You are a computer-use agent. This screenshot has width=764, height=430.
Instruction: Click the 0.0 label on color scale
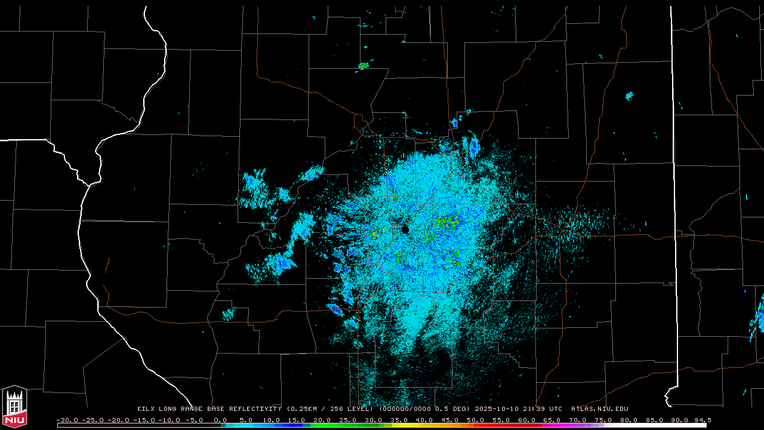tap(220, 420)
